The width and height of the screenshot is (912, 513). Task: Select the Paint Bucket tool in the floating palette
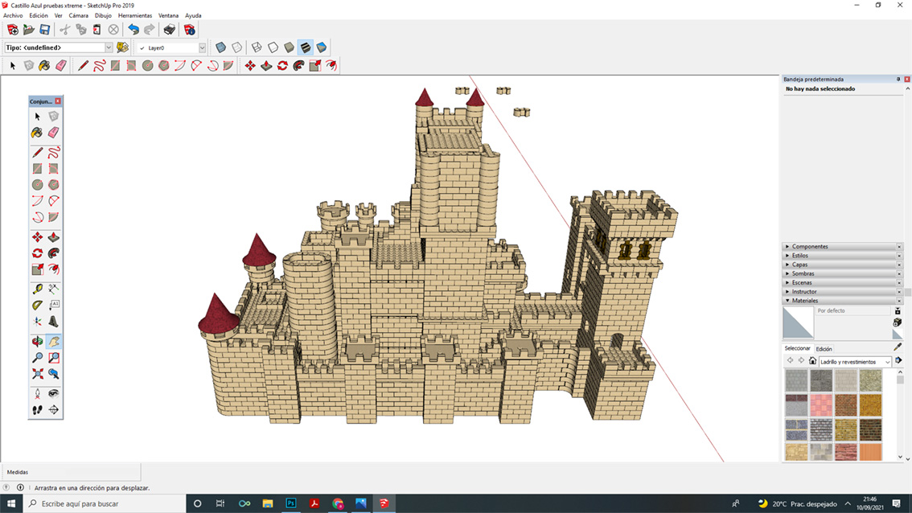click(x=37, y=133)
